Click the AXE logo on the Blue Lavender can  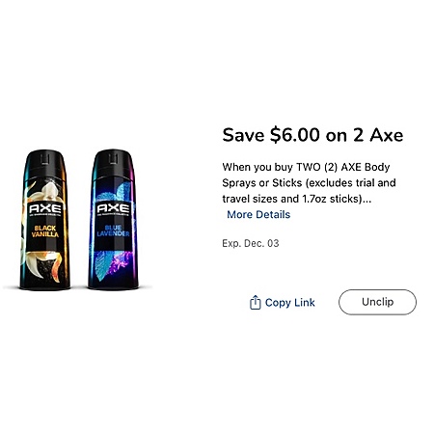click(113, 209)
